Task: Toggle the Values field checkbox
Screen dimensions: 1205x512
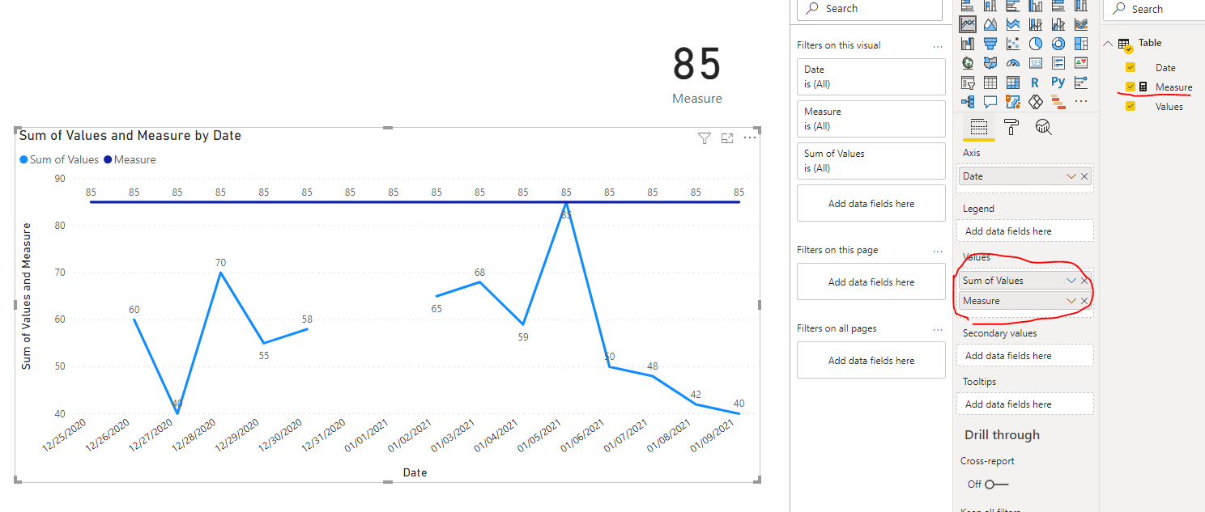Action: [1130, 106]
